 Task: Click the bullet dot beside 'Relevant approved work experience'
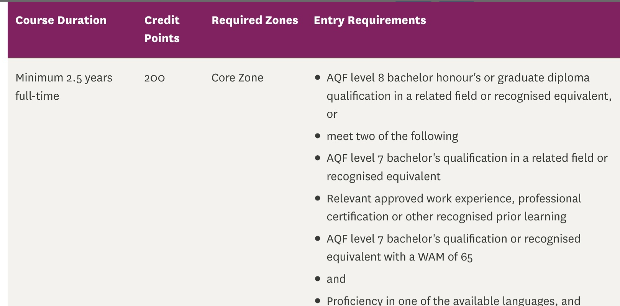tap(317, 198)
